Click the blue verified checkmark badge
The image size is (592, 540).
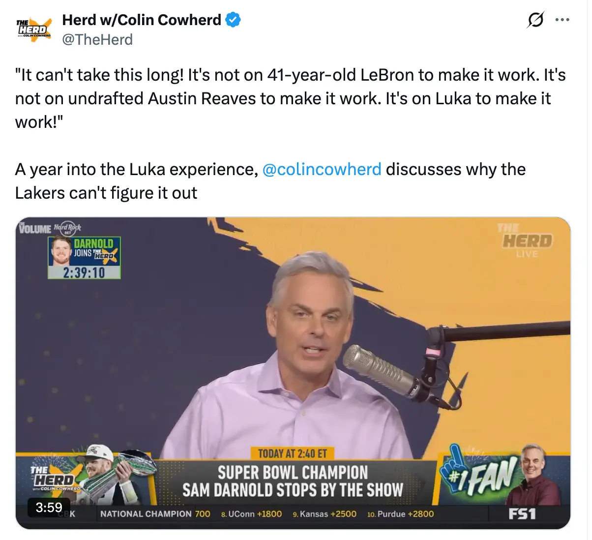[233, 20]
